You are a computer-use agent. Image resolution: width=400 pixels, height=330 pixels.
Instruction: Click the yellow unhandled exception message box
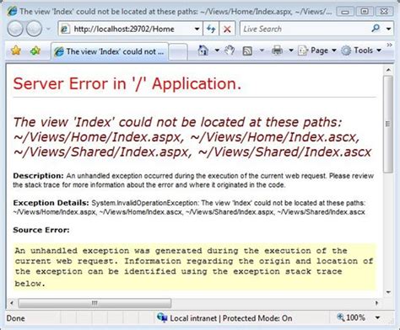194,267
